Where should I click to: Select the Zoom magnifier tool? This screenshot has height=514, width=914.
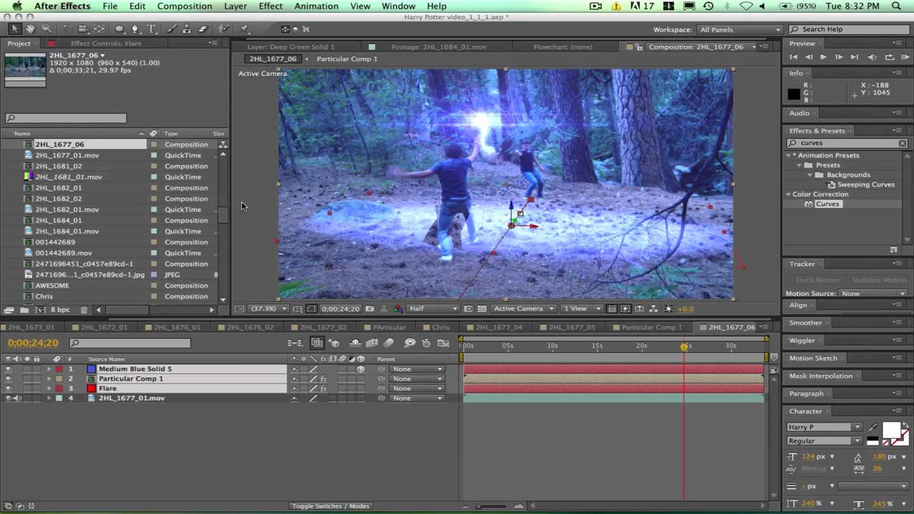point(46,29)
